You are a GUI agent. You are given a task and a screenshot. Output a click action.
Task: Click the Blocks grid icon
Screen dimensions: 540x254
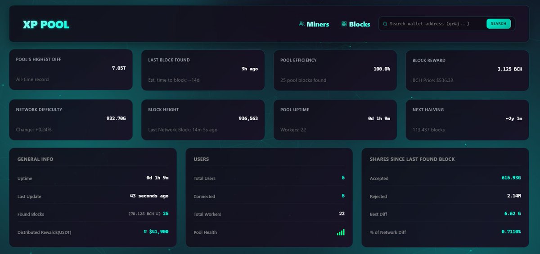click(344, 24)
